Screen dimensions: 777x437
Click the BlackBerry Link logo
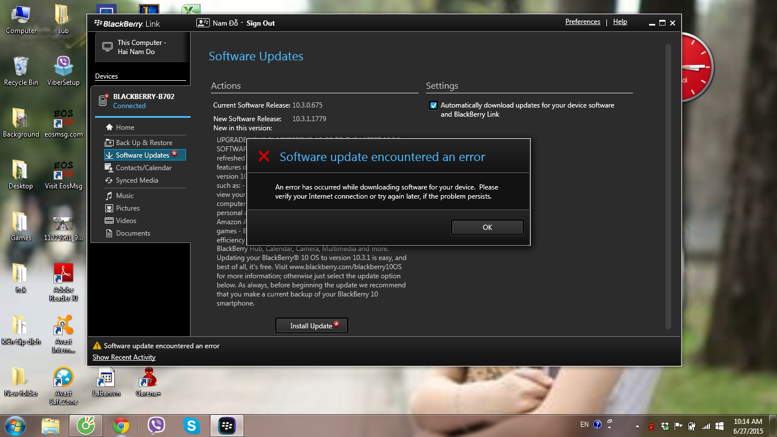(x=127, y=23)
